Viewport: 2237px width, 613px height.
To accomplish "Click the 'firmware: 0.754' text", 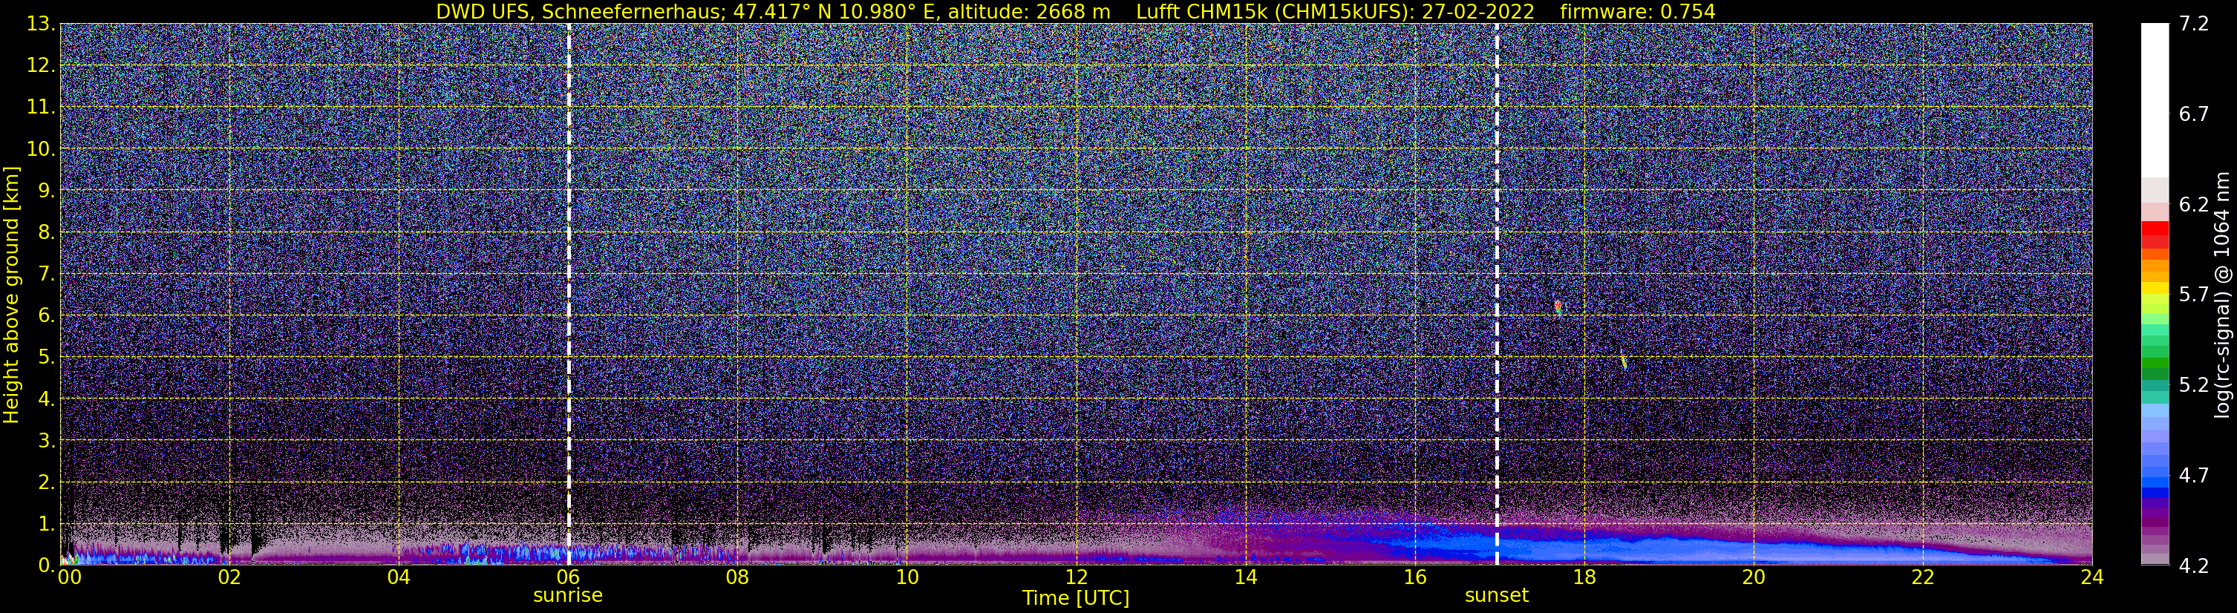I will click(1638, 11).
